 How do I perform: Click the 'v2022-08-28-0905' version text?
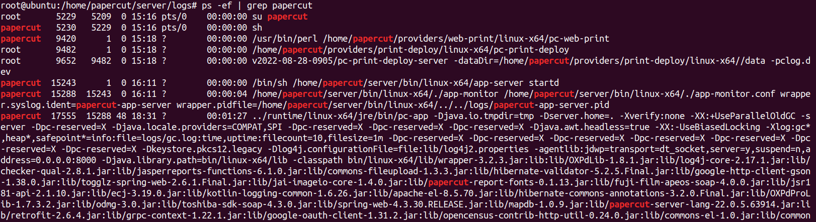click(292, 61)
